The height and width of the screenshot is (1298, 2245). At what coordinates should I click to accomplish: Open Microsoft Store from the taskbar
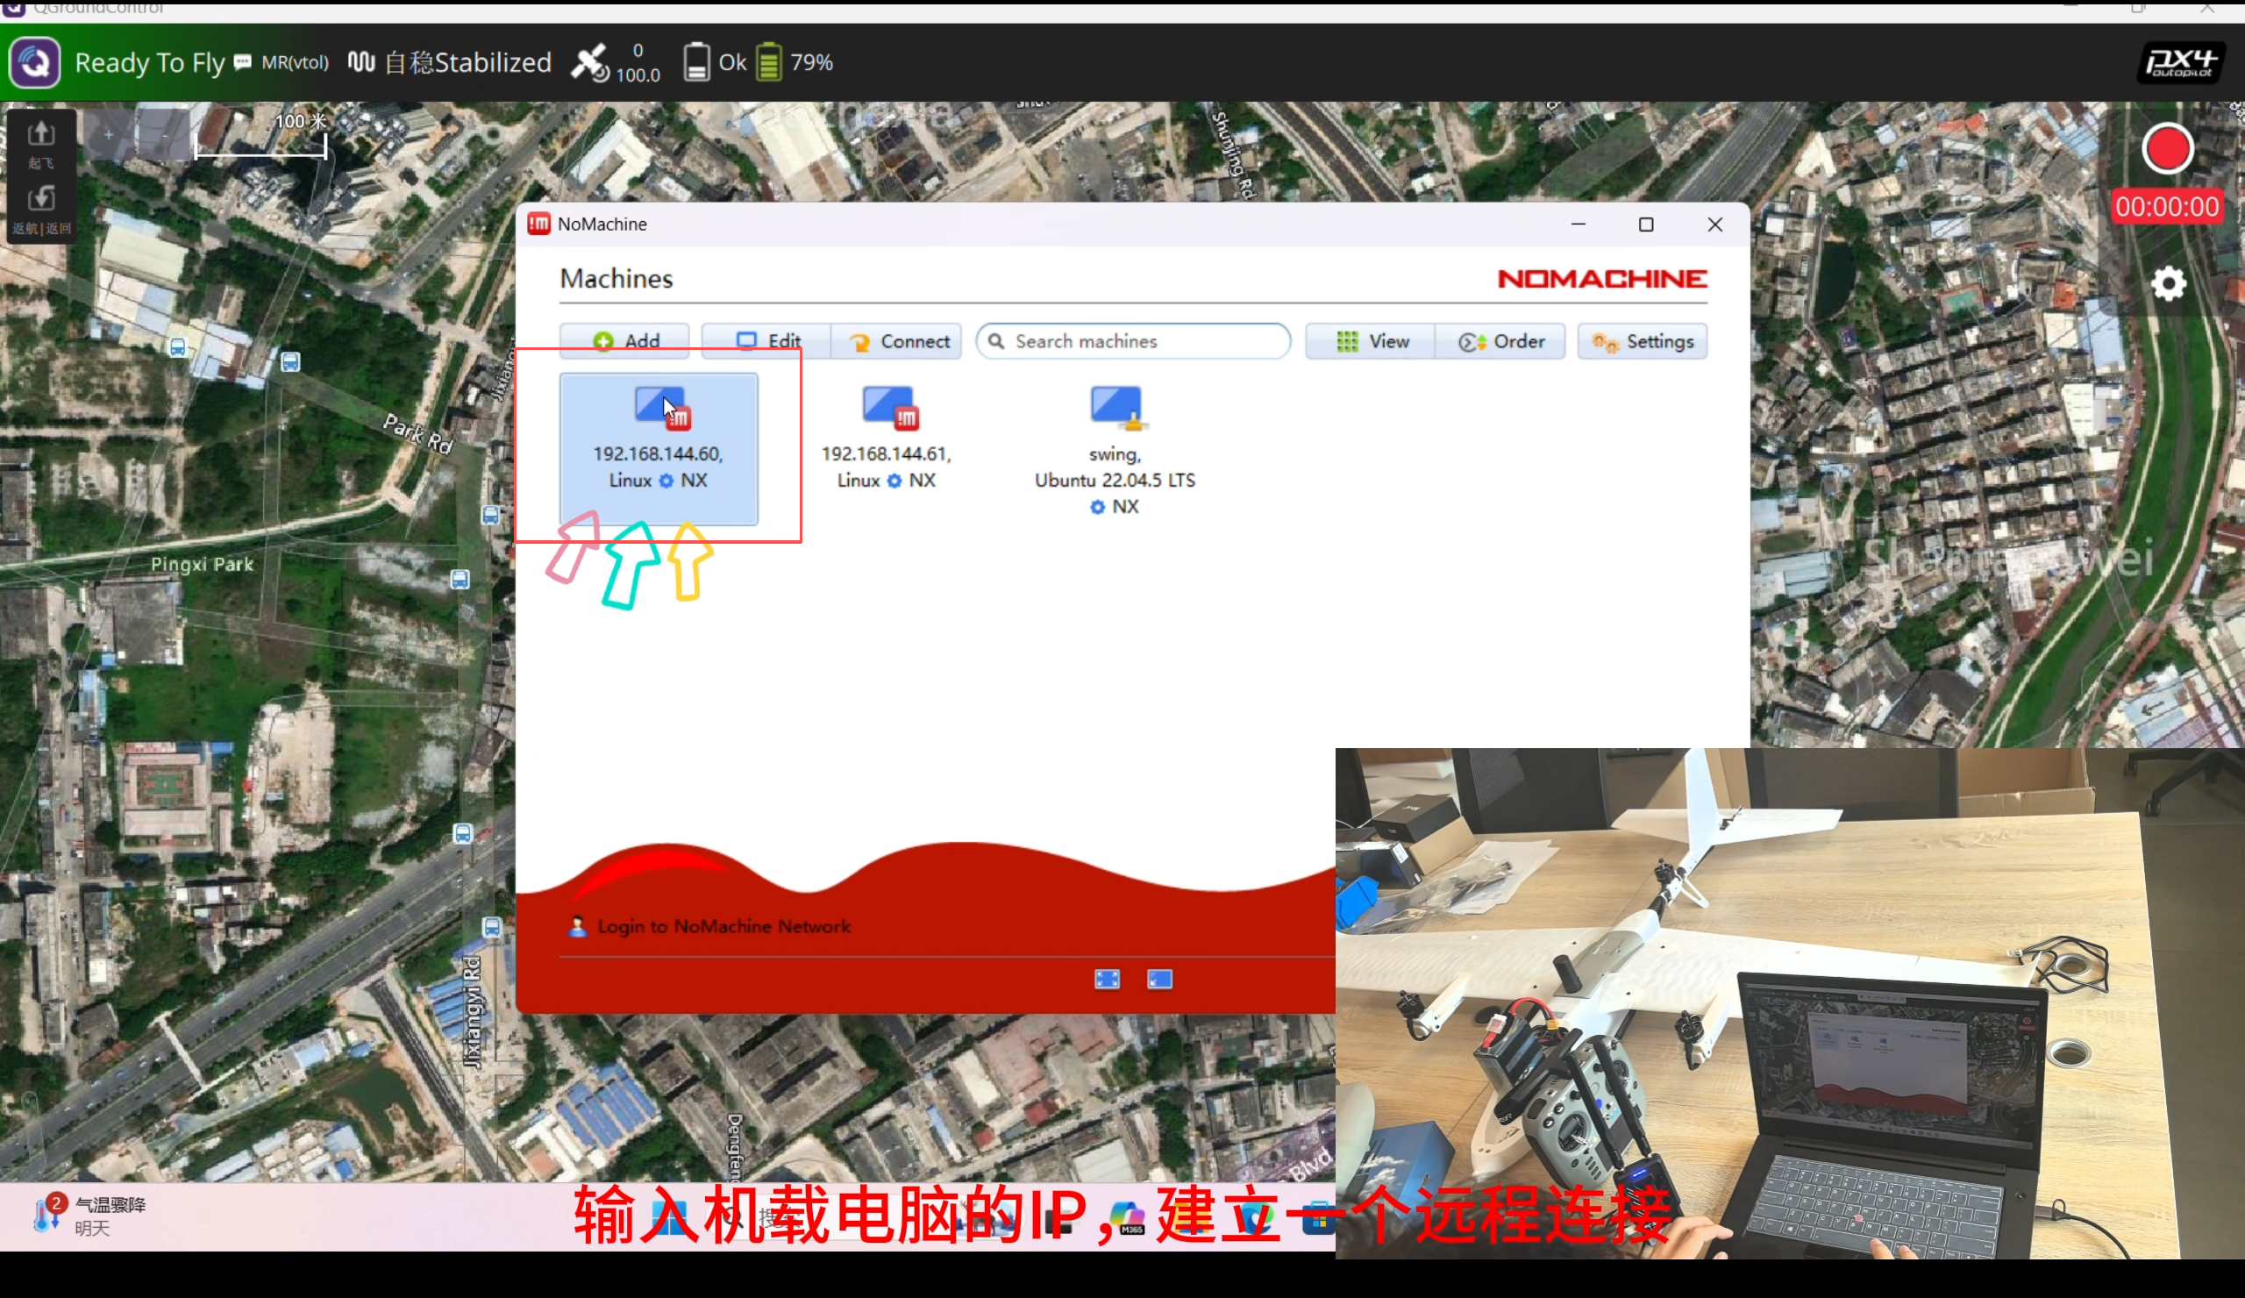pos(1318,1219)
